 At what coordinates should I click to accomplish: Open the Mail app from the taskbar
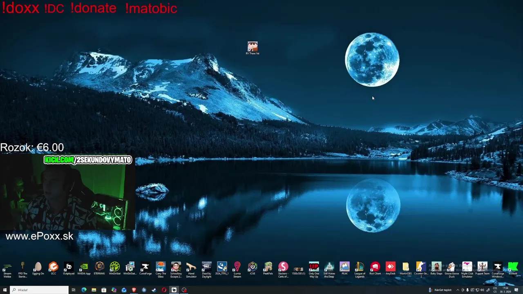124,290
